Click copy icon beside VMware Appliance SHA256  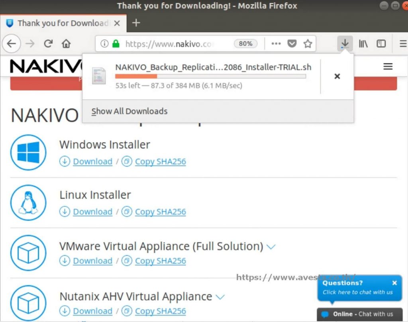point(127,260)
